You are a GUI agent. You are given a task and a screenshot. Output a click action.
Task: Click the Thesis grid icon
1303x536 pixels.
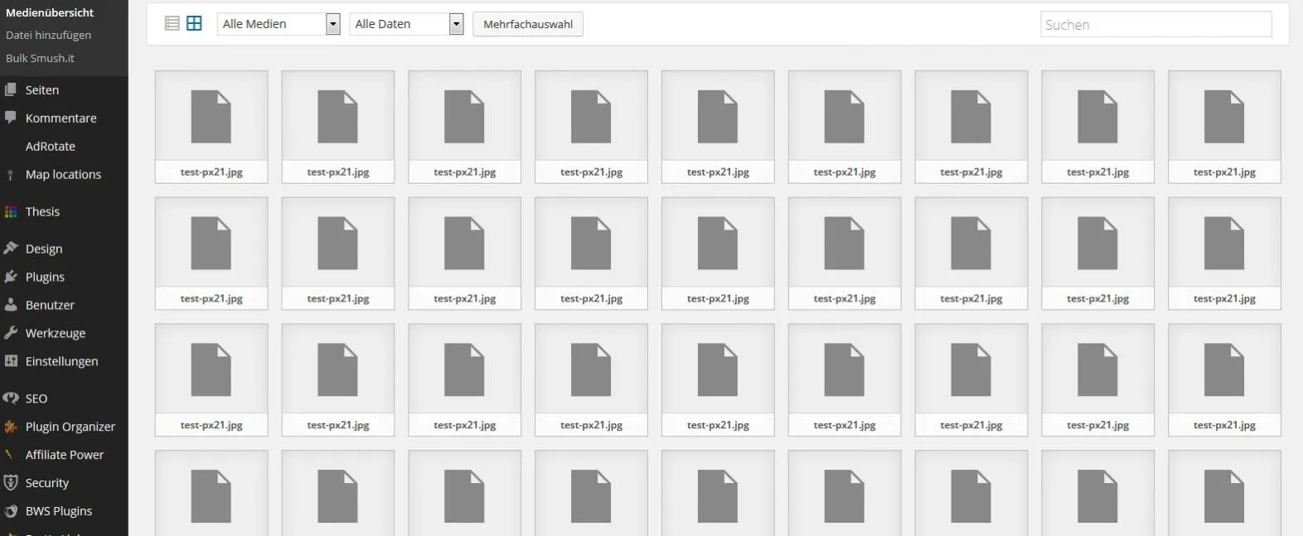[x=11, y=211]
